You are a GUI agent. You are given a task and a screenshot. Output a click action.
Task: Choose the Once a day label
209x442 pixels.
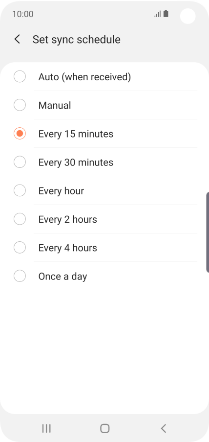(x=63, y=277)
